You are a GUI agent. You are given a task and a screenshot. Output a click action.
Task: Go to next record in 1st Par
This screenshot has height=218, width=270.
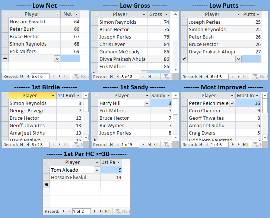[x=96, y=211]
